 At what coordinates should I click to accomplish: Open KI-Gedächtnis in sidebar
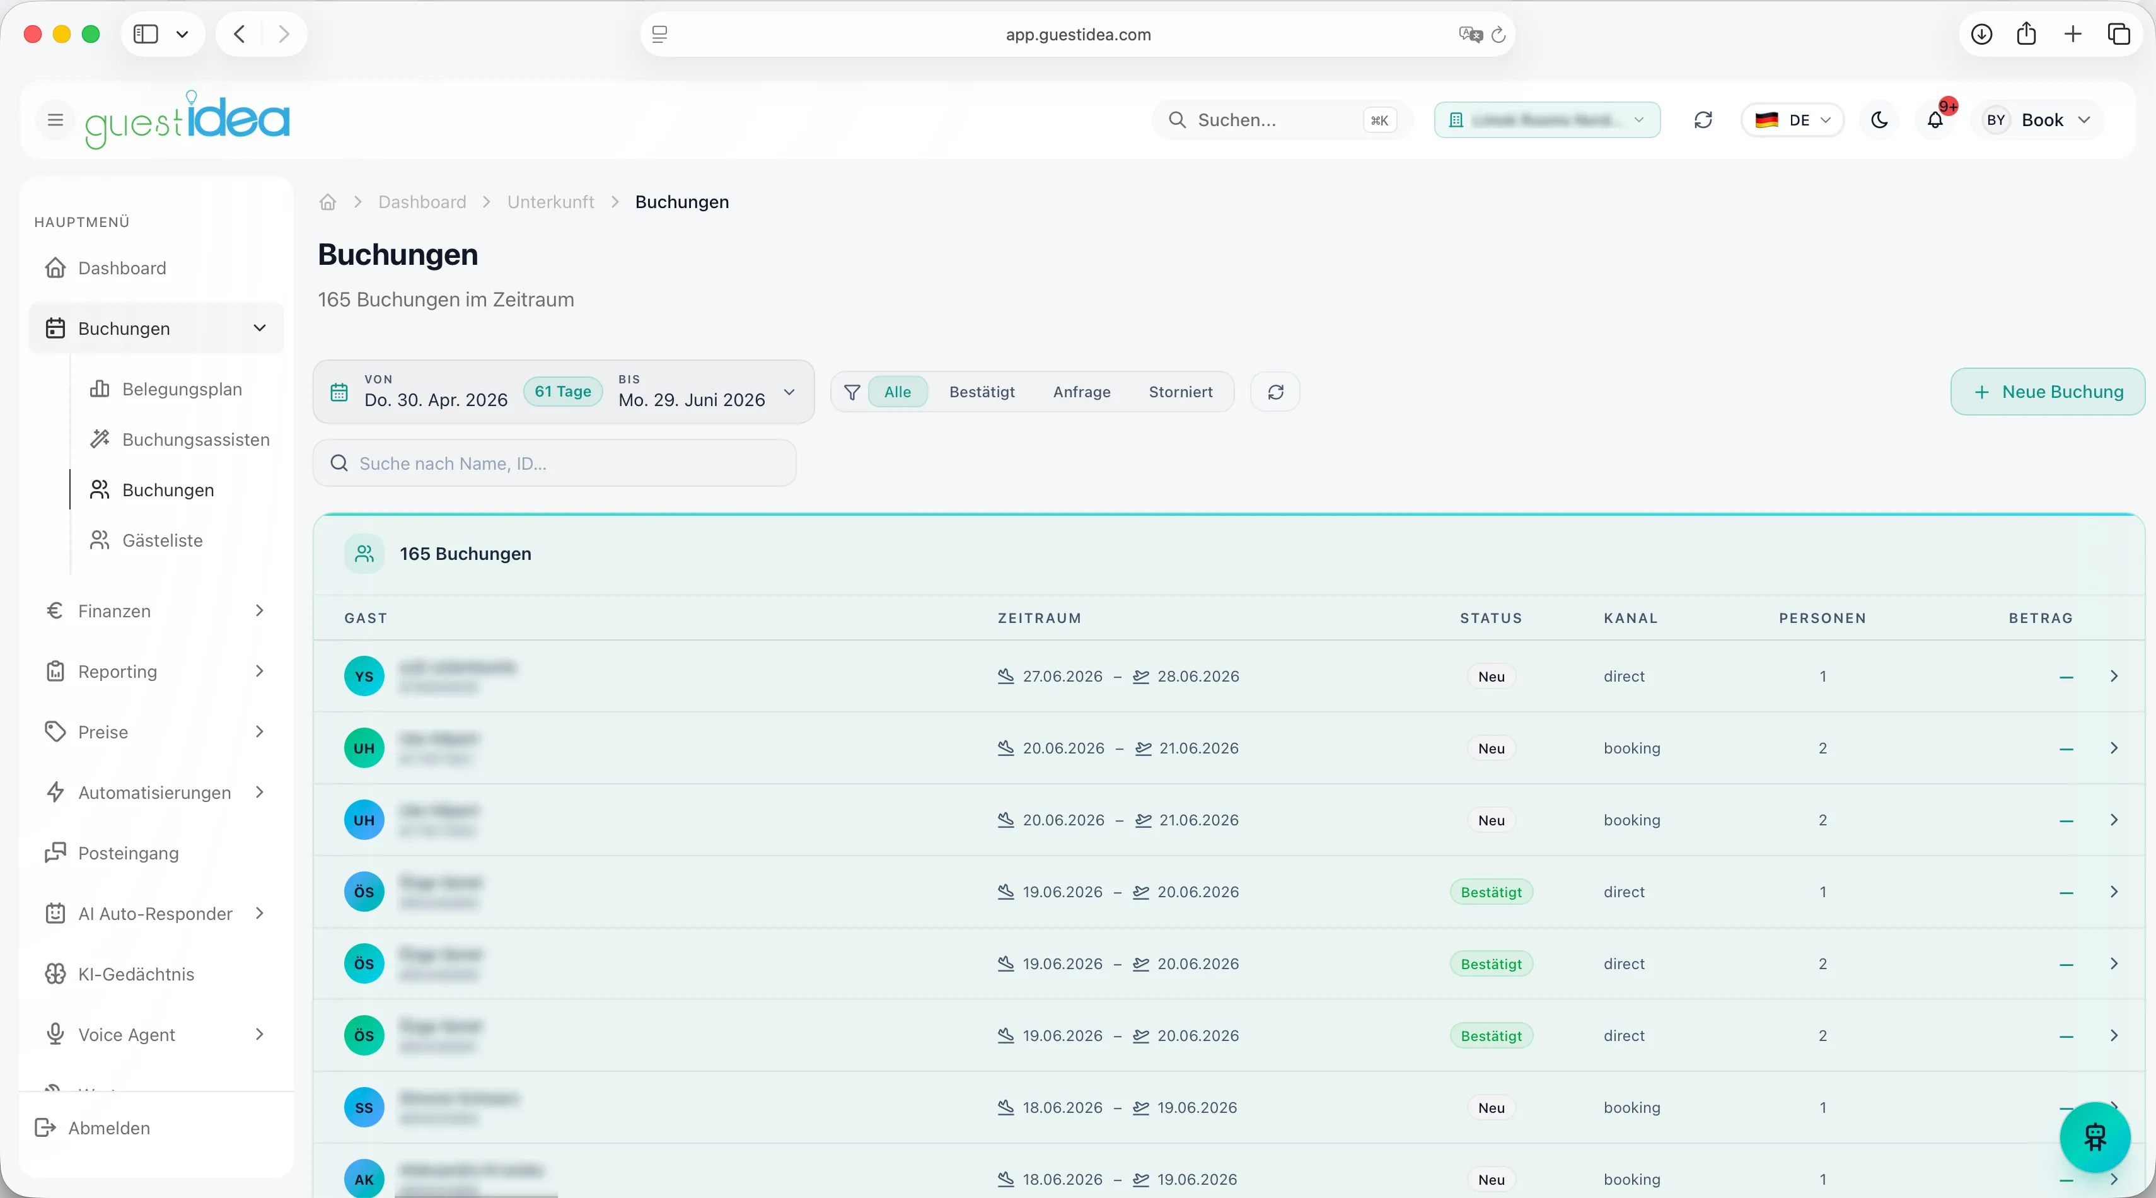tap(156, 974)
